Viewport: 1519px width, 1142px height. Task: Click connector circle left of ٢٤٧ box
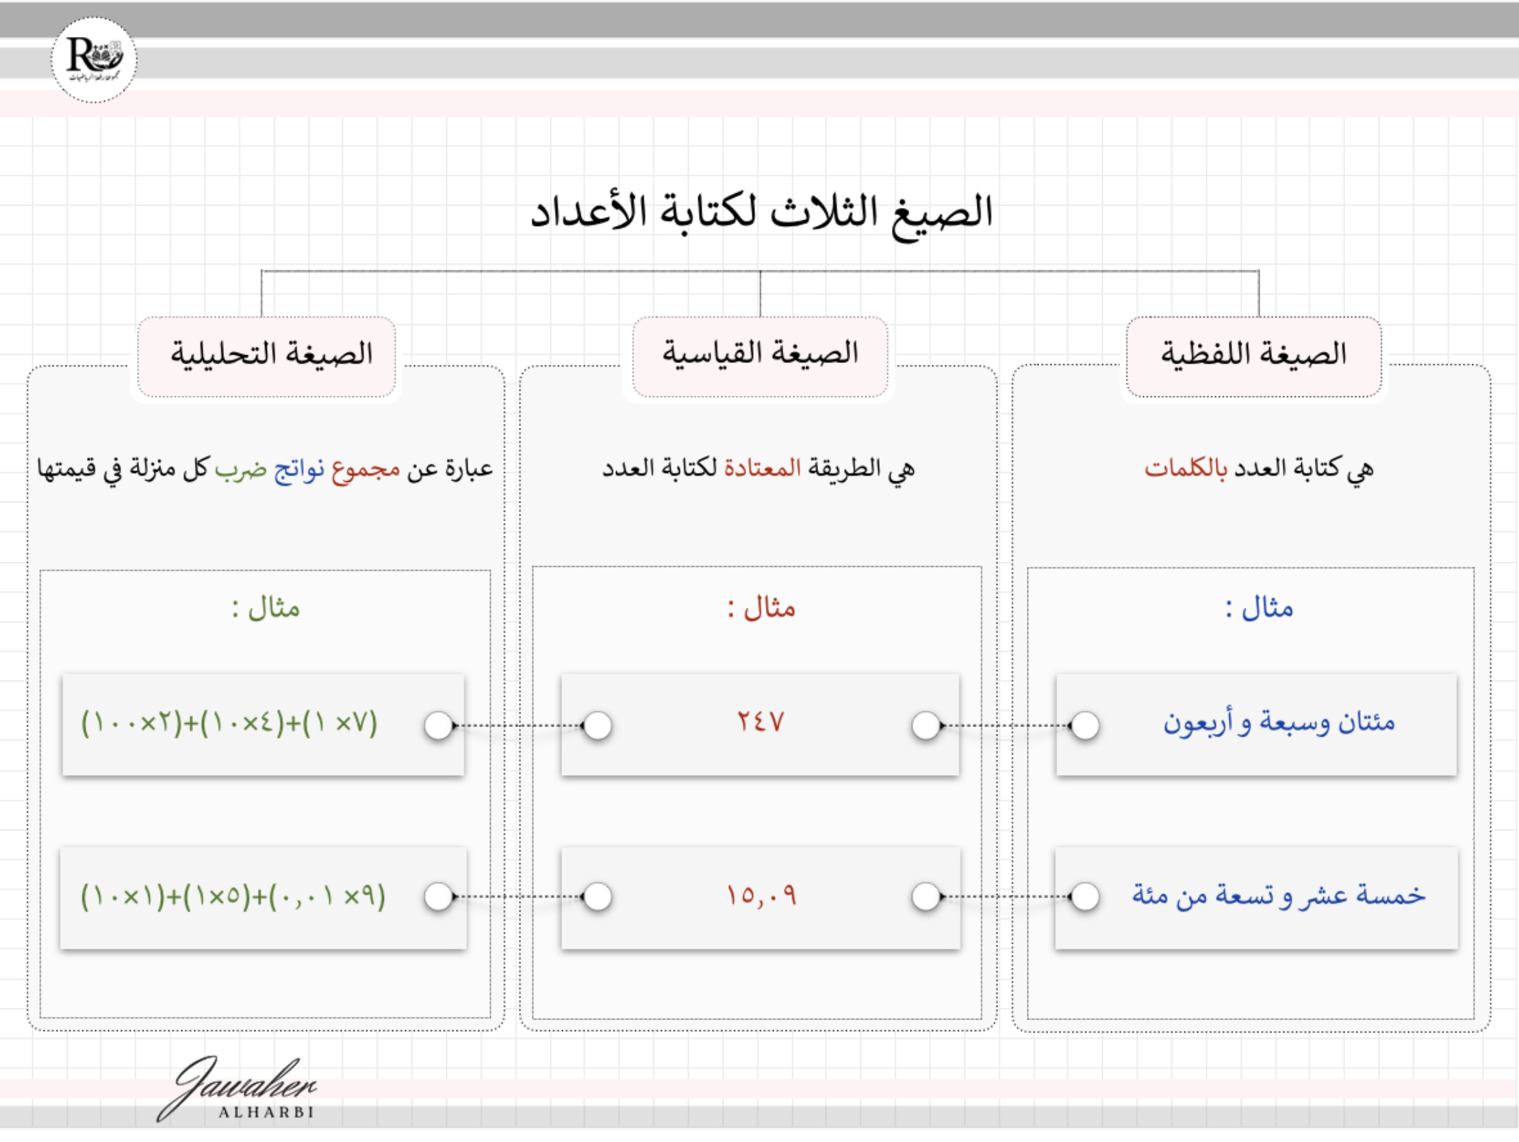point(598,726)
